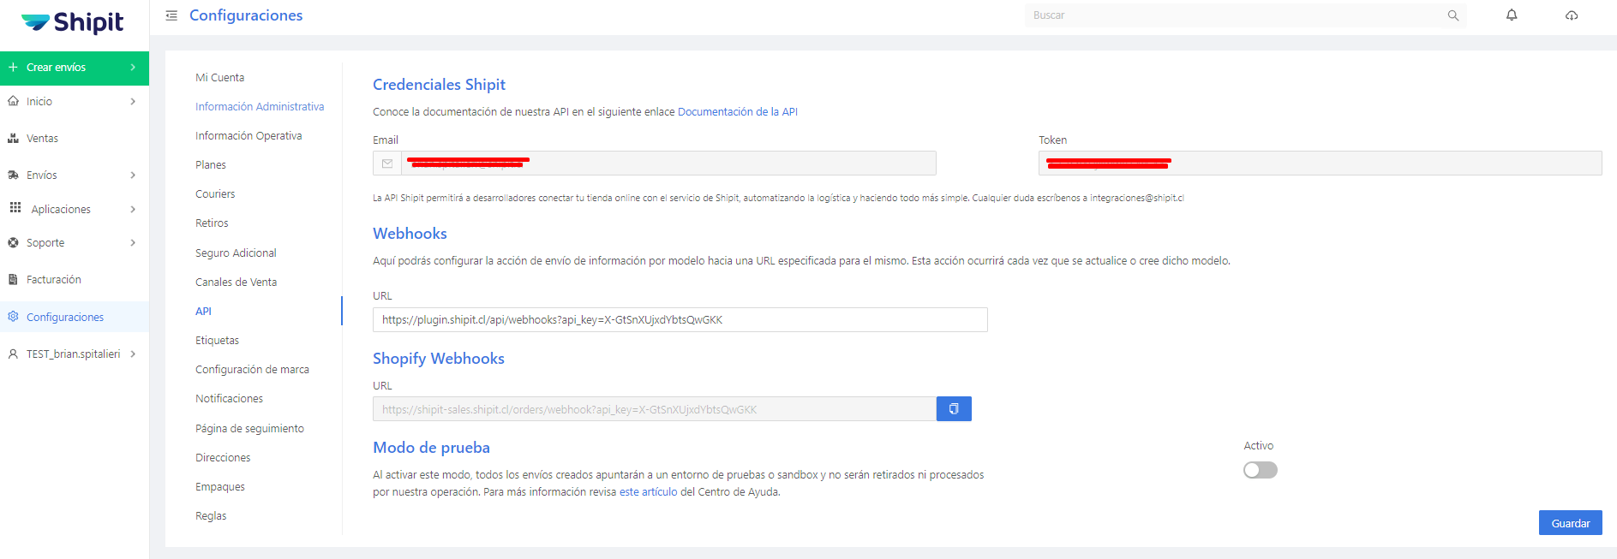Open Etiquetas settings
1617x559 pixels.
(217, 340)
